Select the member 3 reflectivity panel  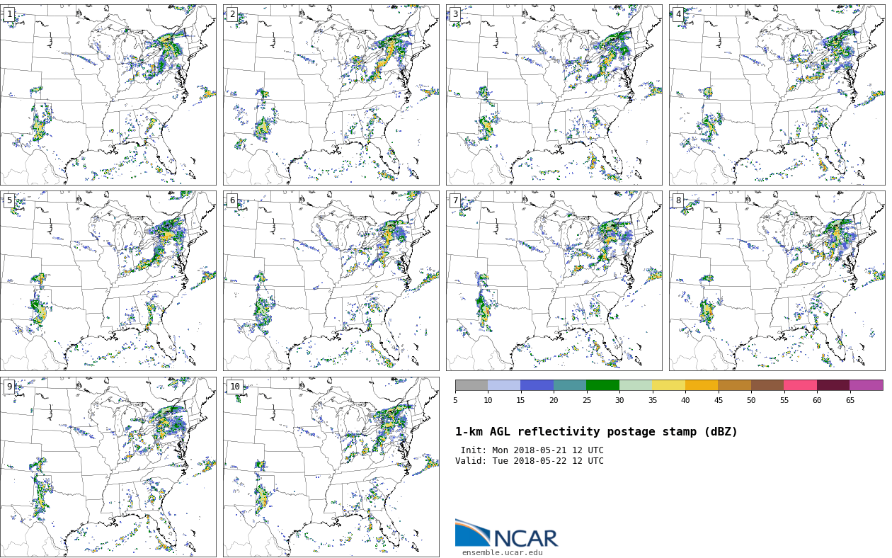[x=554, y=95]
